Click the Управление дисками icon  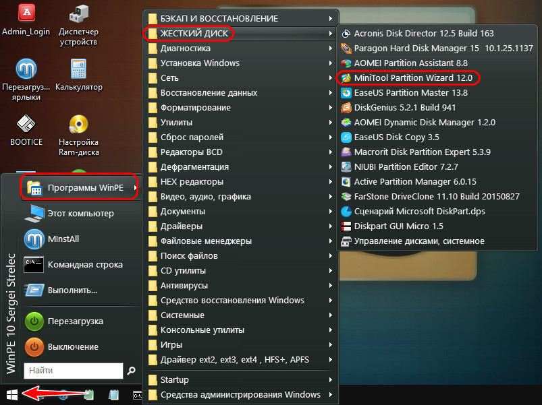pyautogui.click(x=346, y=241)
